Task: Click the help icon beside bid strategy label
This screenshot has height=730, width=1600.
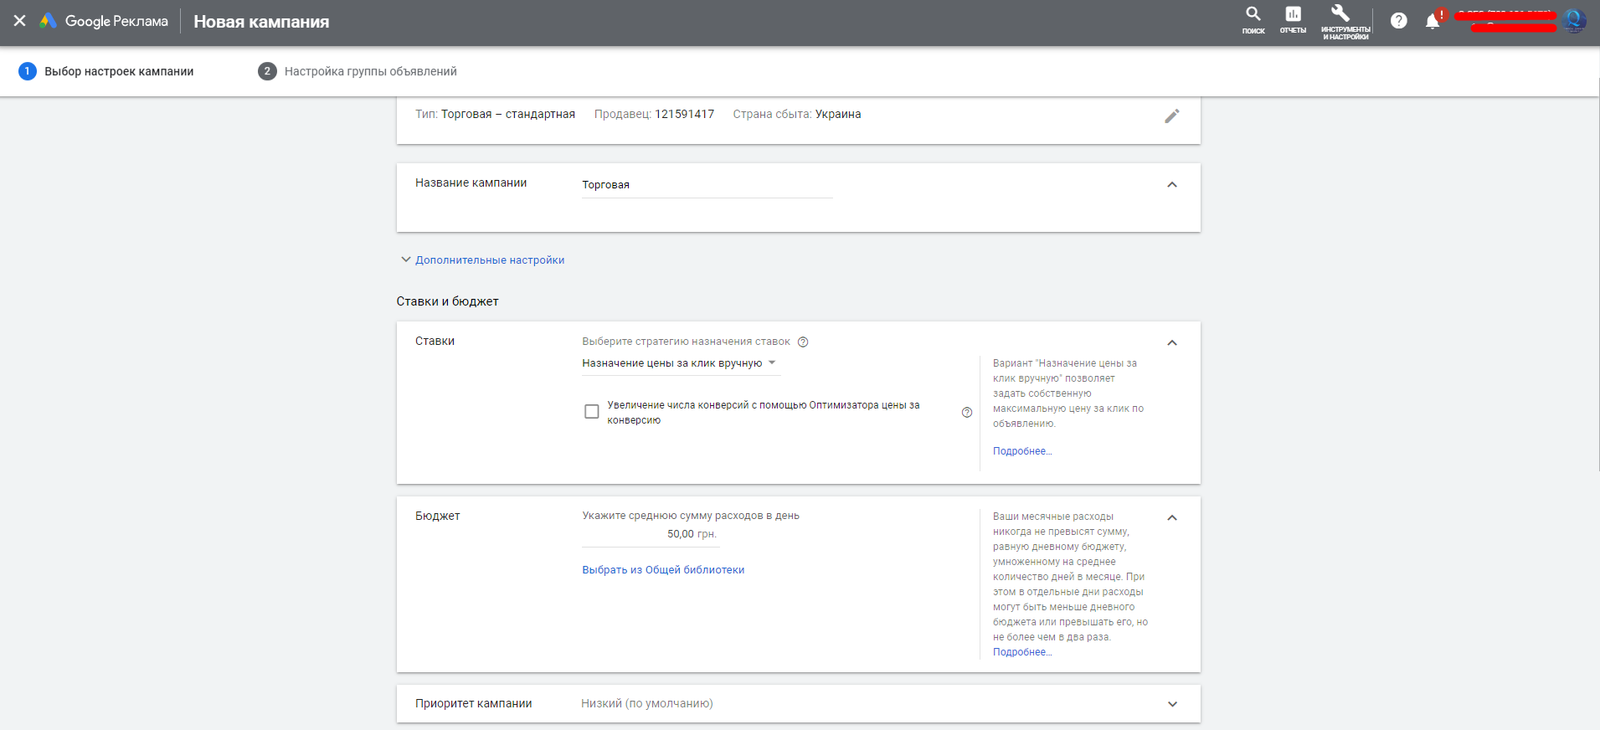Action: coord(803,342)
